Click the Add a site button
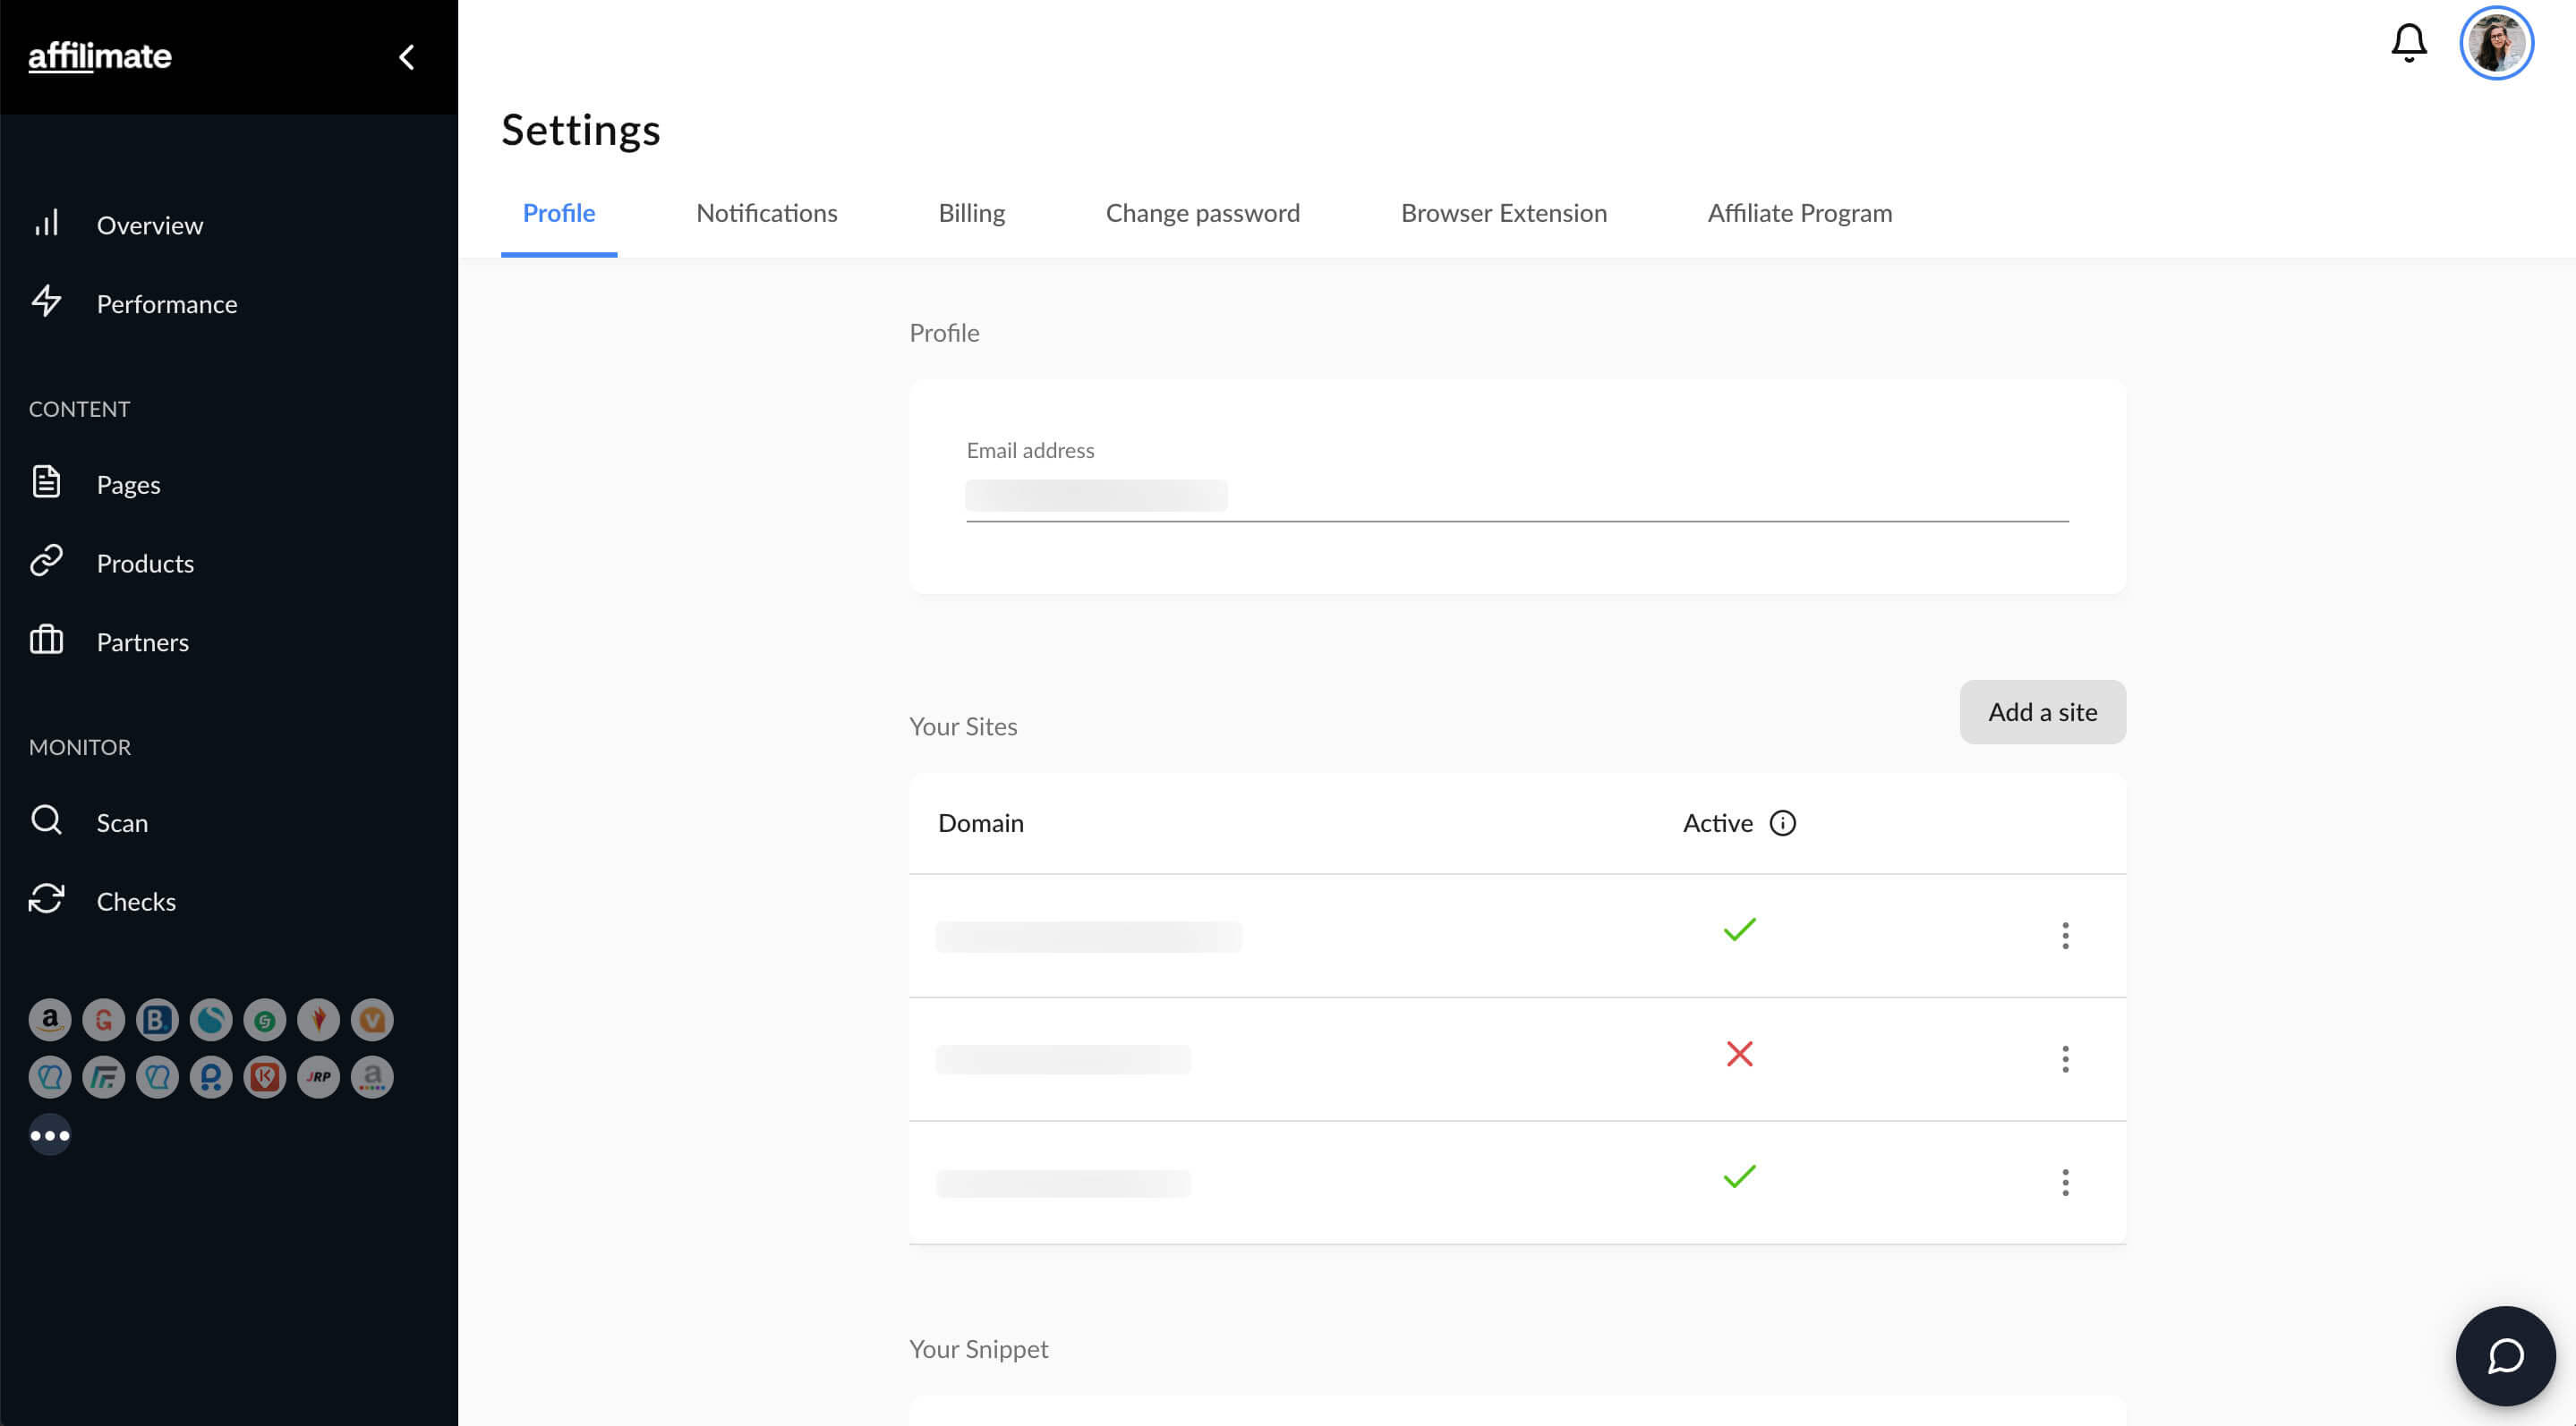 2042,711
